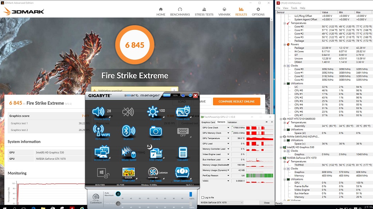The image size is (373, 209).
Task: Open GPU Temperature sensor dropdown
Action: click(x=228, y=138)
